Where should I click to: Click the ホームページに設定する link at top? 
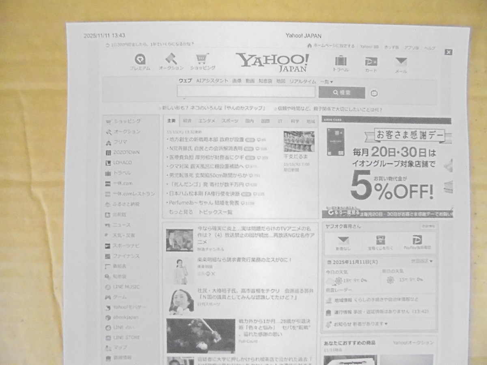tap(334, 46)
